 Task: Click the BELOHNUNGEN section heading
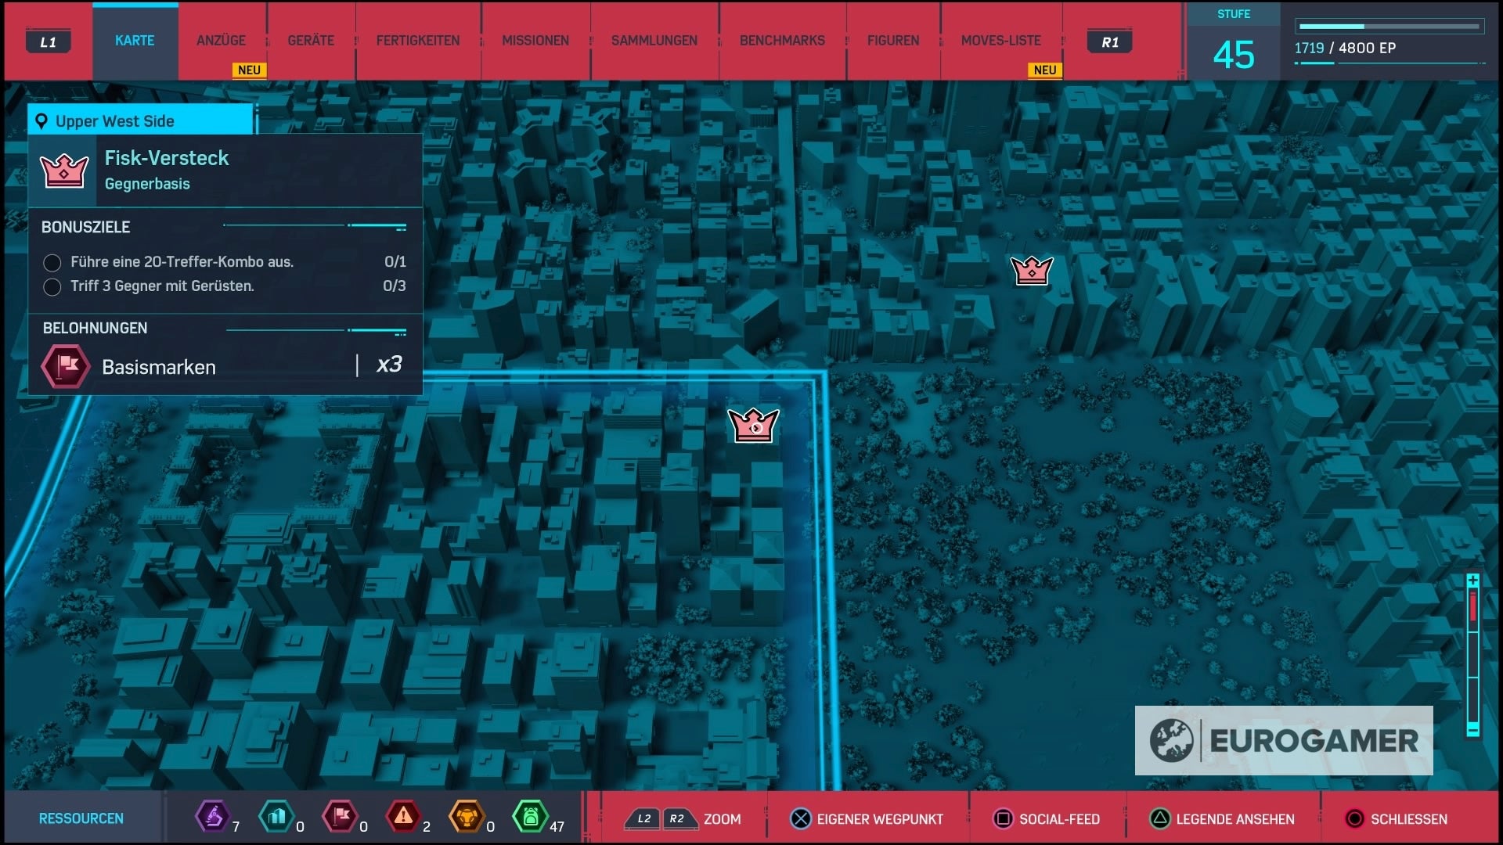click(95, 328)
